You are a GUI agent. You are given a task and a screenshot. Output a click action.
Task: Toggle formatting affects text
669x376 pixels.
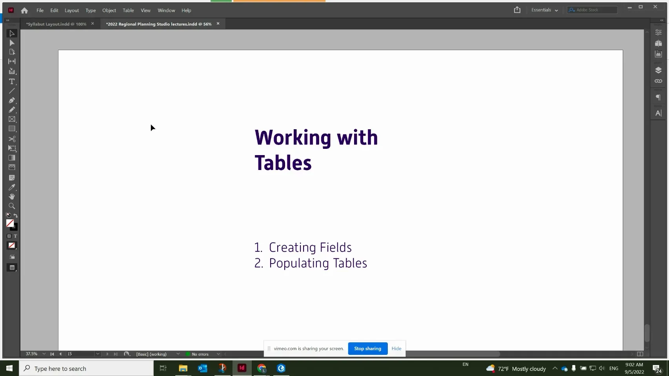pos(16,236)
